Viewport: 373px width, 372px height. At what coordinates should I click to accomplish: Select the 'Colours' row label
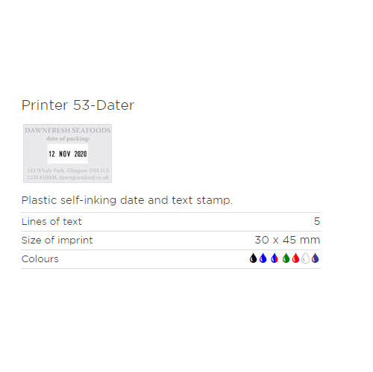point(40,259)
